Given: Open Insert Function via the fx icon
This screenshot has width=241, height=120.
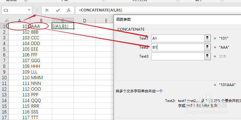Looking at the screenshot, I should 69,10.
